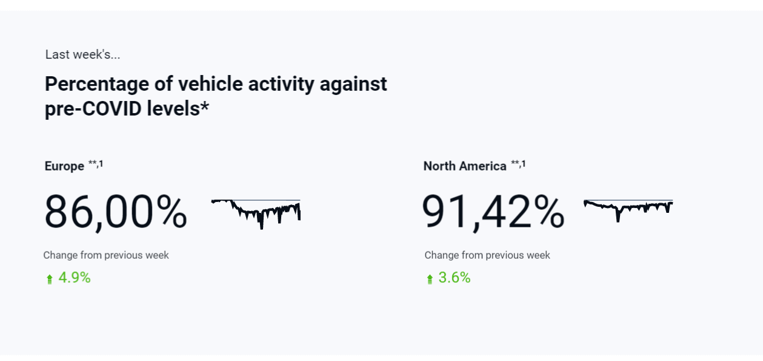The width and height of the screenshot is (763, 361).
Task: Click the 86,00% Europe activity value
Action: click(x=116, y=212)
